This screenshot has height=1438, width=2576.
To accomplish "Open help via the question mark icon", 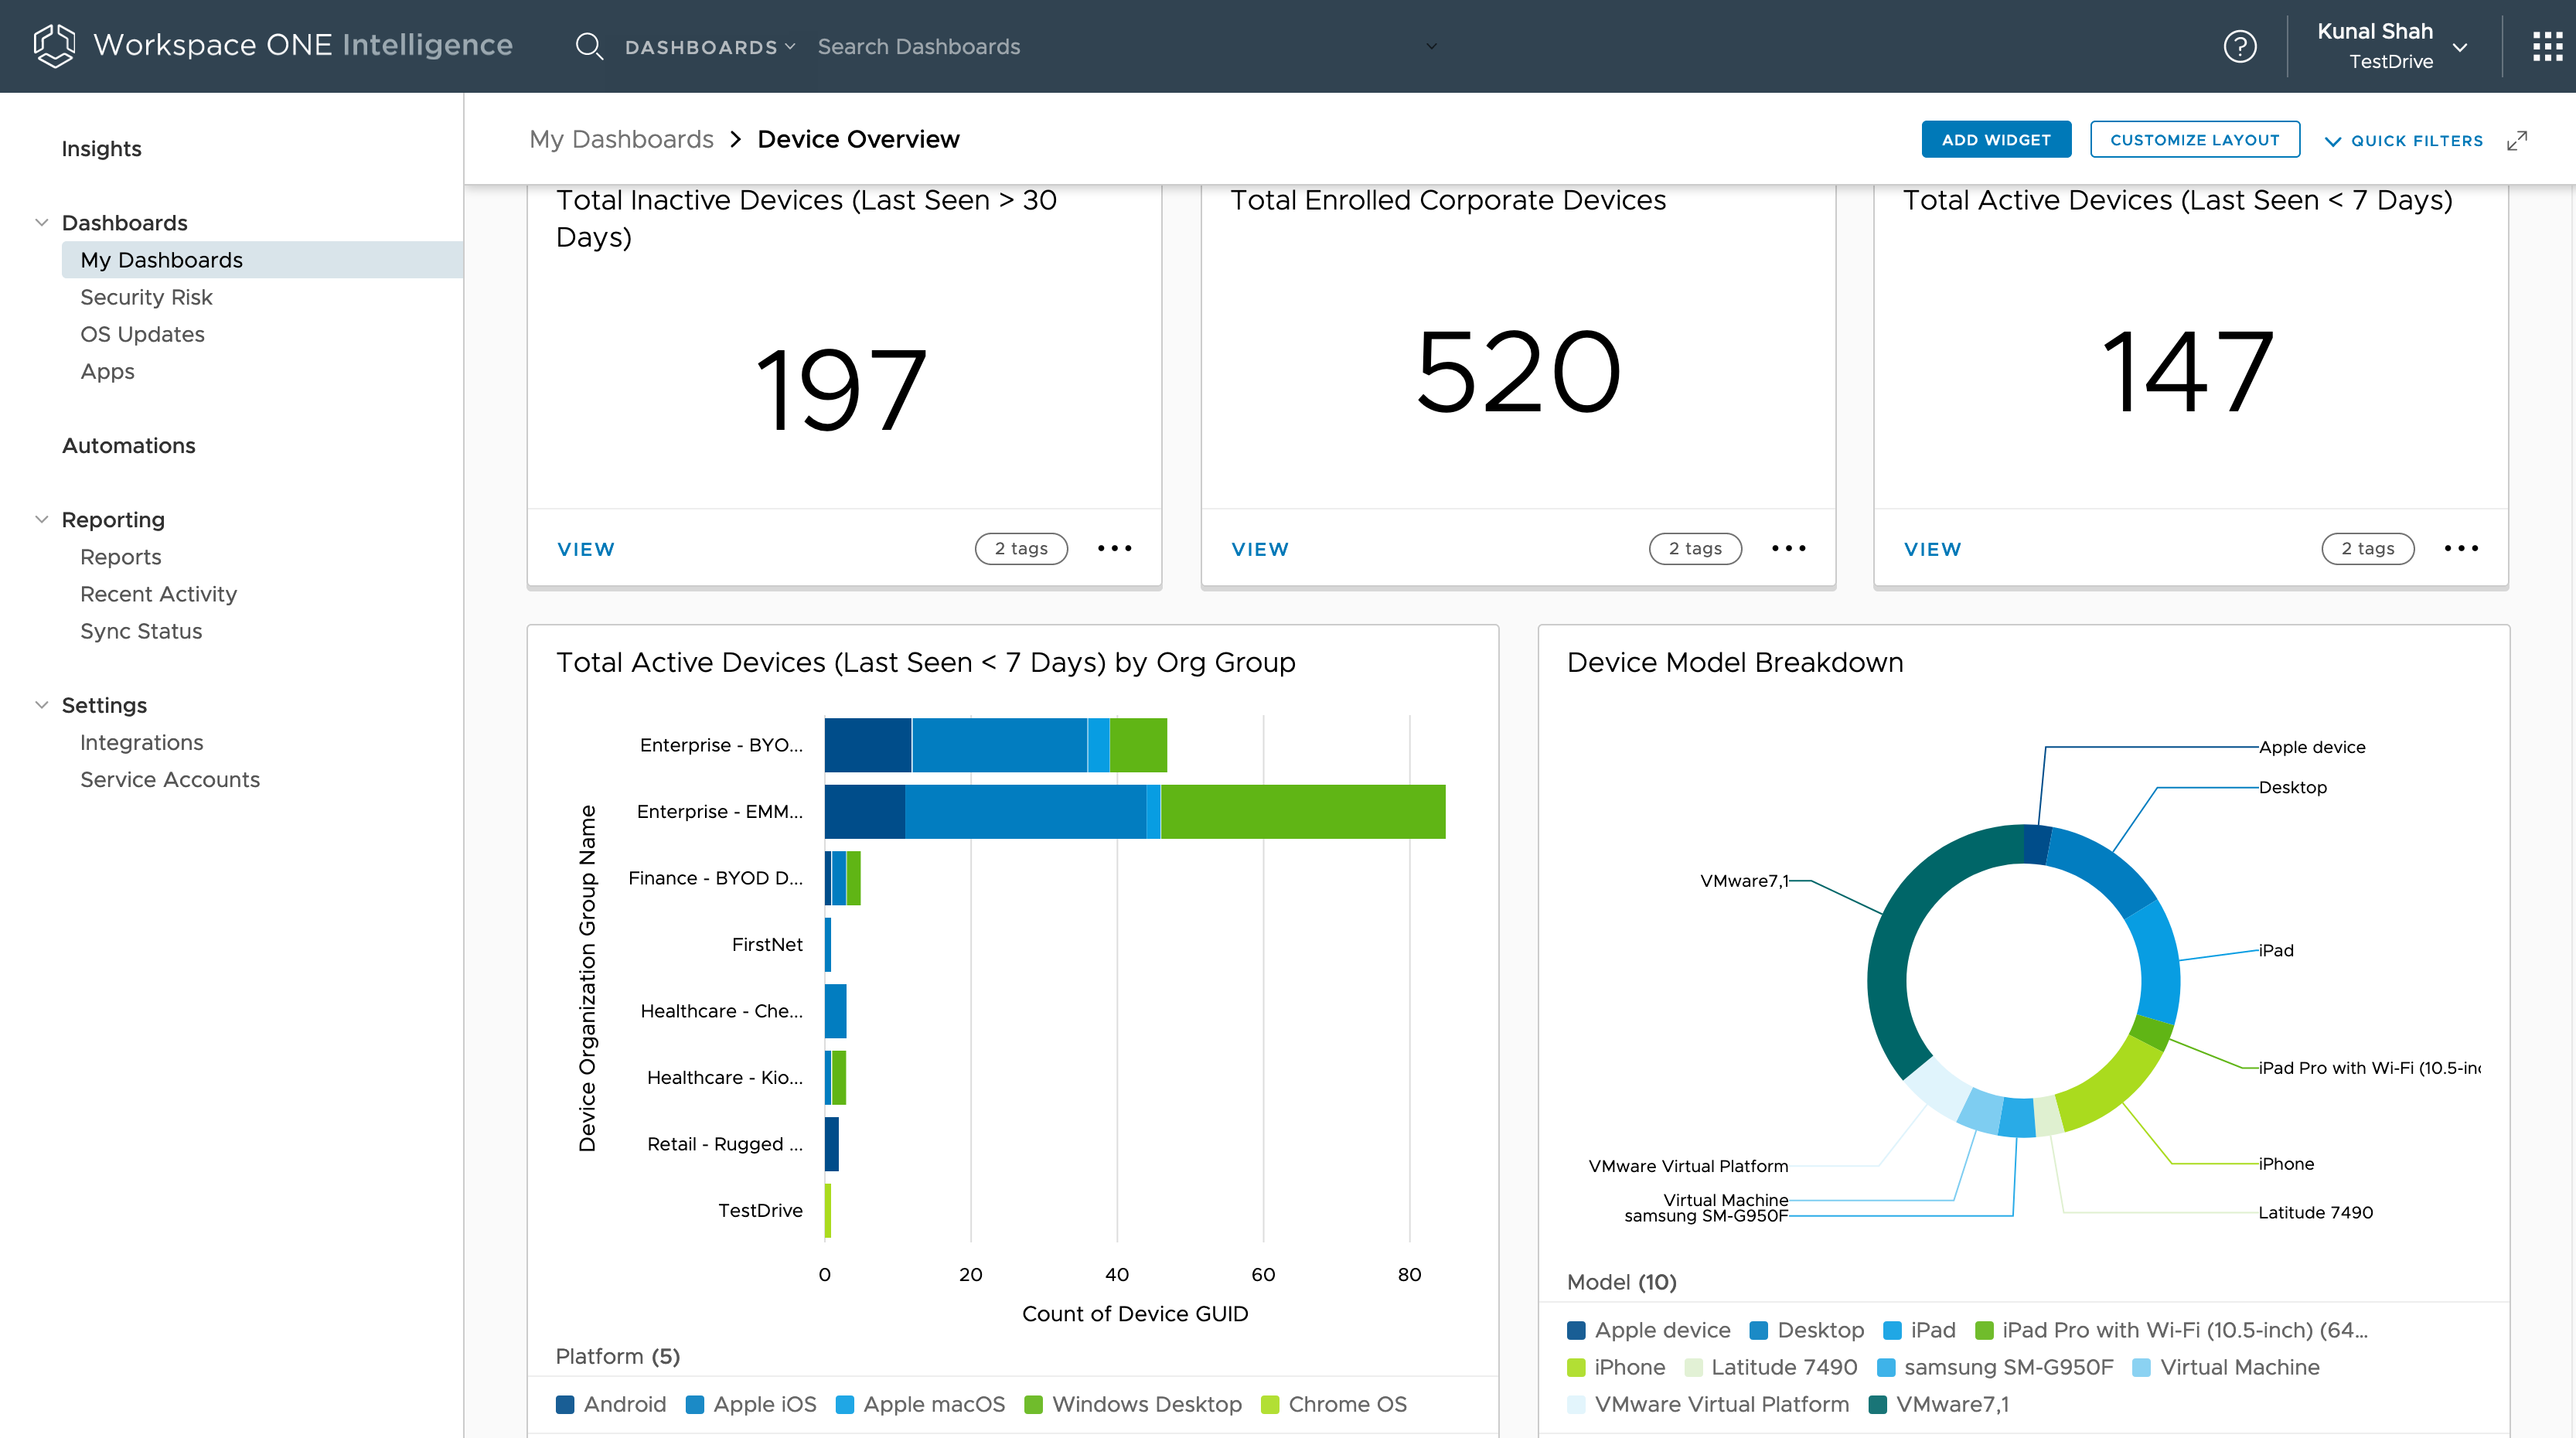I will [2241, 46].
